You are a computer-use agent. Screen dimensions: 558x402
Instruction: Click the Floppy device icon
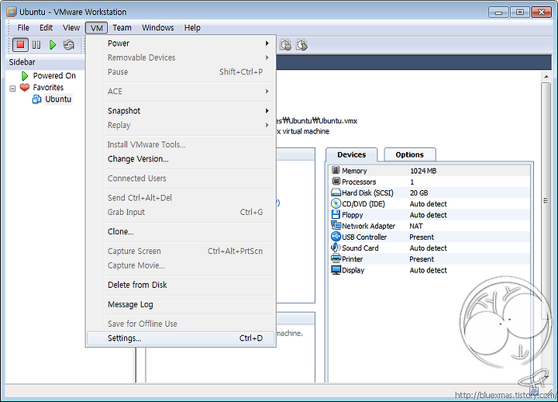[x=336, y=214]
